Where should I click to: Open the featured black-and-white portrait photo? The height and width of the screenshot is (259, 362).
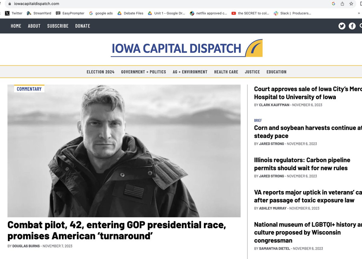pyautogui.click(x=124, y=151)
